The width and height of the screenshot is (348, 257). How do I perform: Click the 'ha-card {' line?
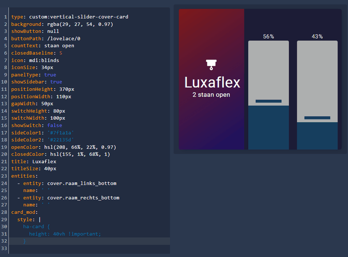pos(37,227)
